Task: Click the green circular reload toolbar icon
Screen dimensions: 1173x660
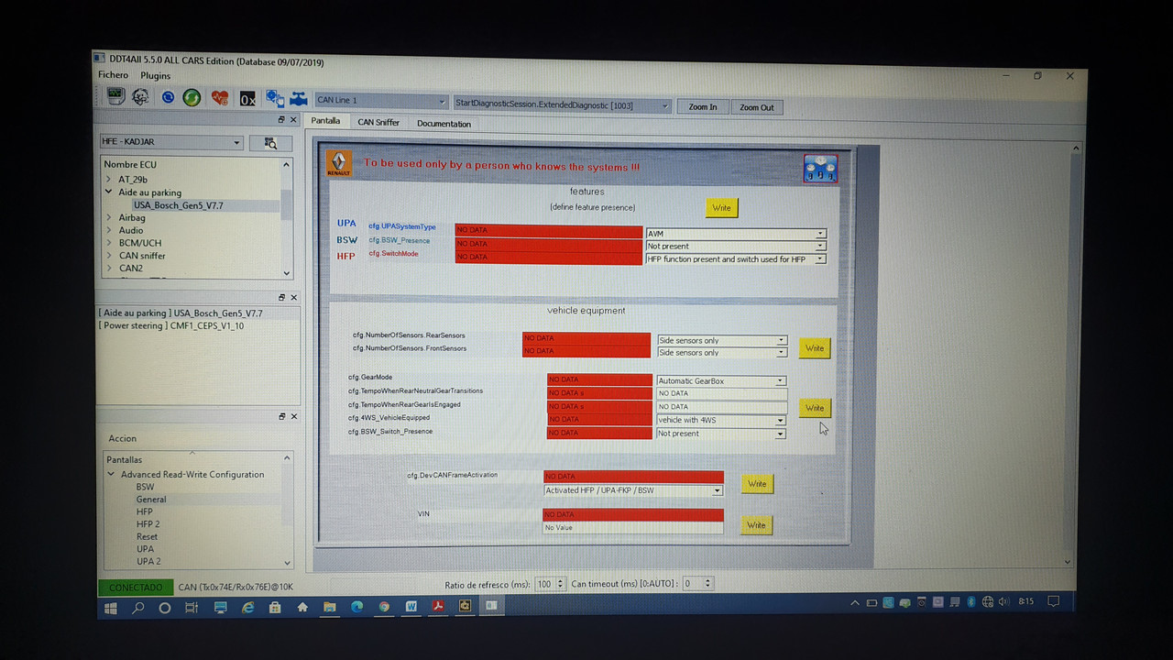Action: pos(192,97)
